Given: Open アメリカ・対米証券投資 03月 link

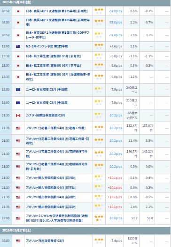Looking at the screenshot, I should 45,241.
